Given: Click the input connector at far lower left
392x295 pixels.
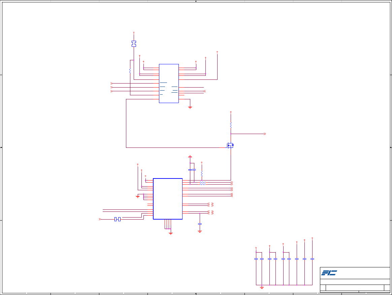Looking at the screenshot, I should coord(100,219).
